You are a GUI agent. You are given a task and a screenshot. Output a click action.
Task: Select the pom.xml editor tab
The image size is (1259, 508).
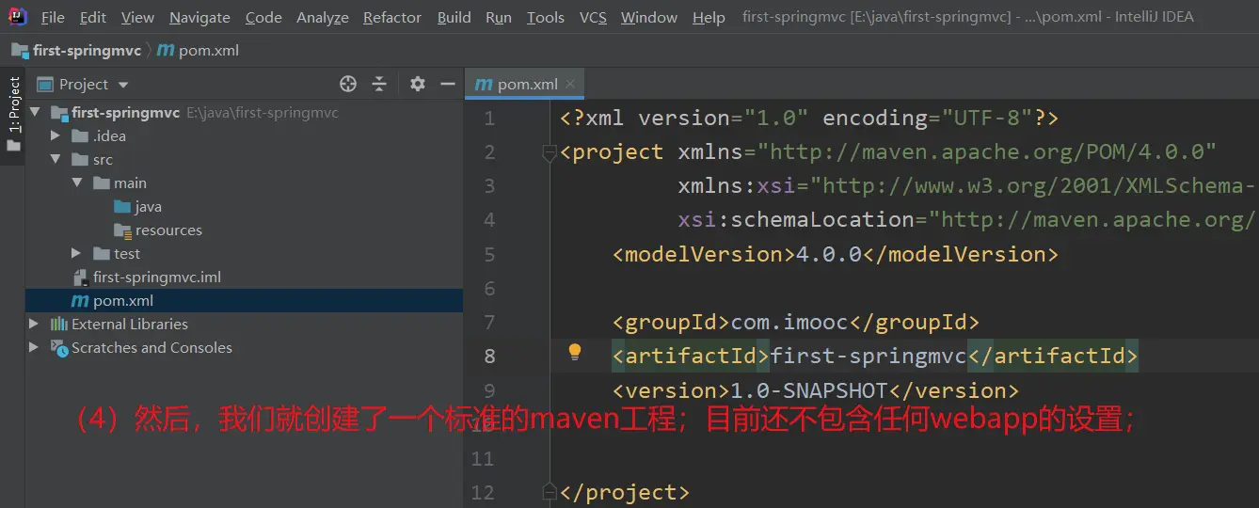click(x=525, y=84)
